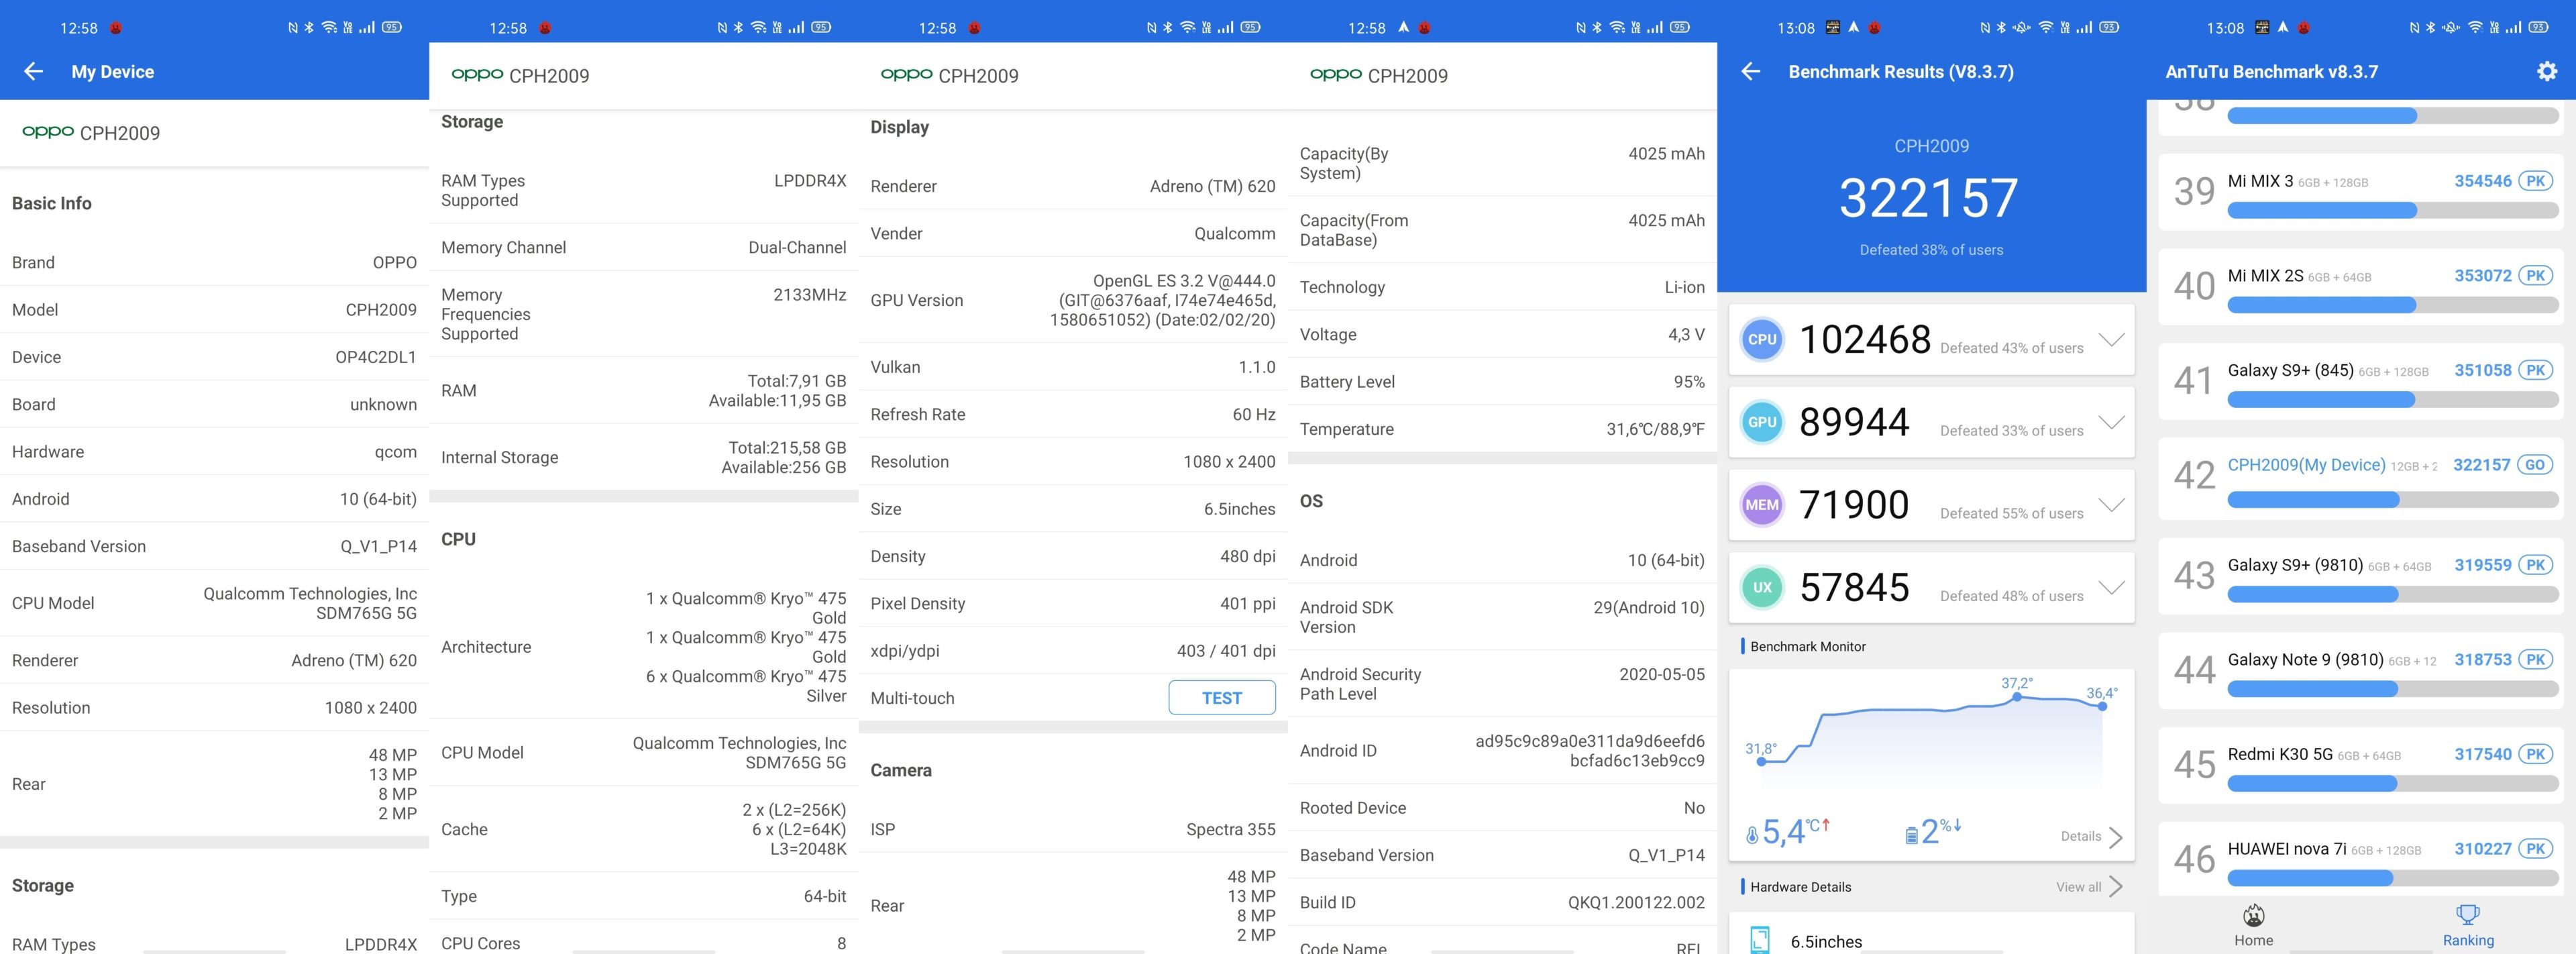The image size is (2576, 954).
Task: Select the Build ID QKQ1.200122.002 row
Action: 1502,902
